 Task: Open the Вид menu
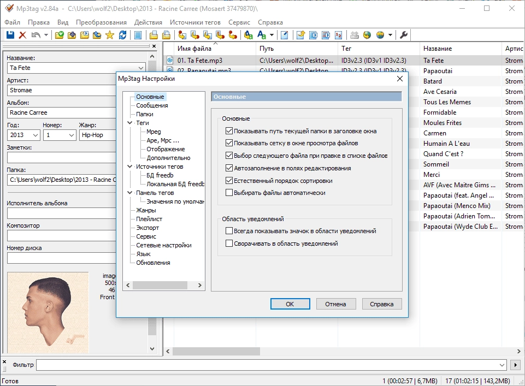point(63,22)
